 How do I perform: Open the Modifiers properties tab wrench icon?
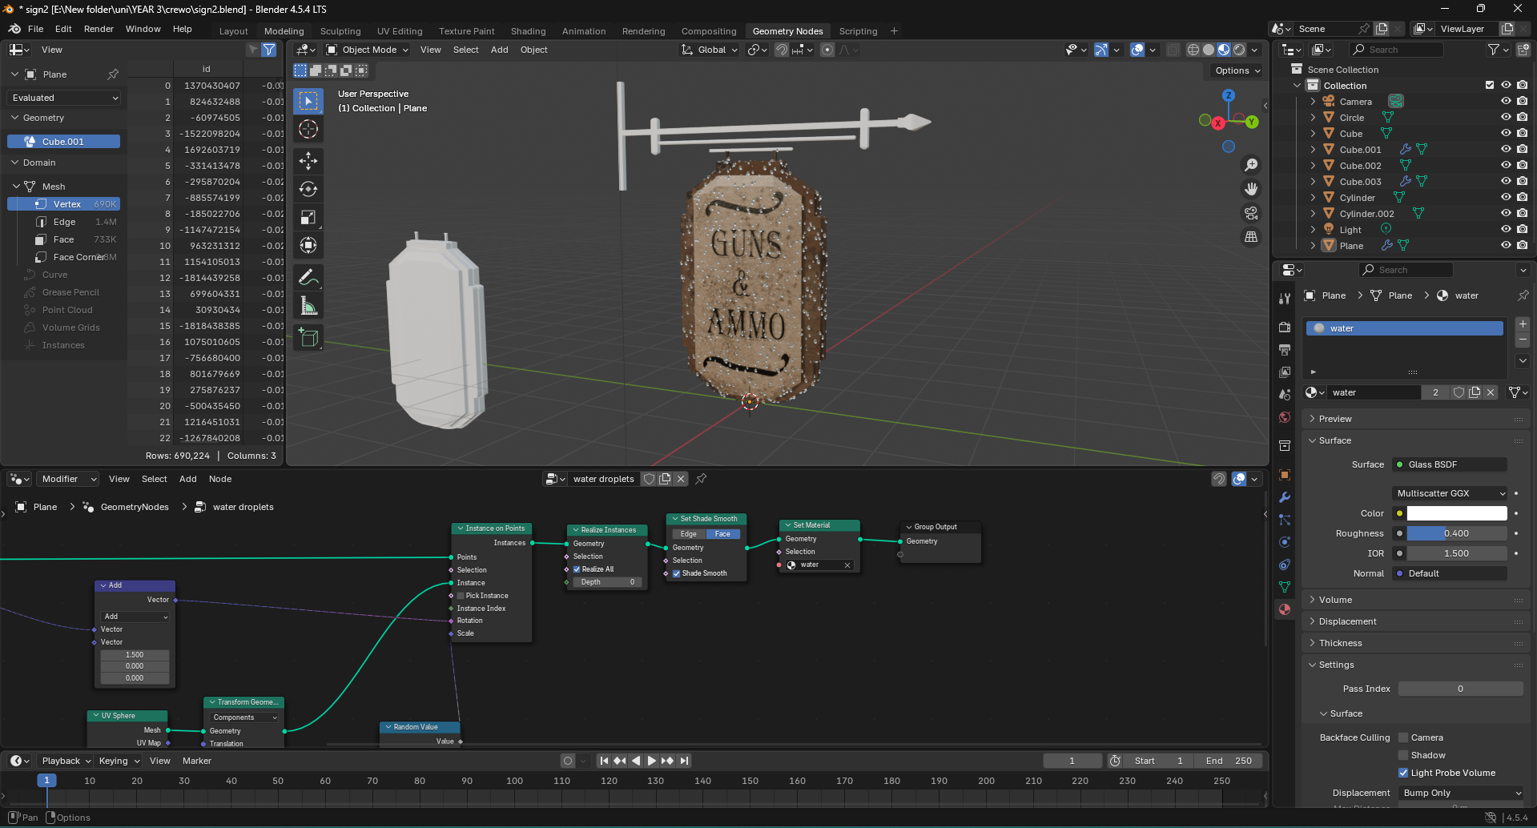point(1285,497)
